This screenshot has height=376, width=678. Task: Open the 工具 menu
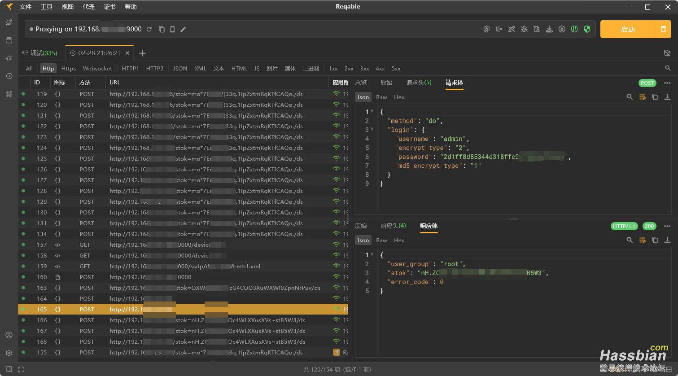pyautogui.click(x=47, y=7)
